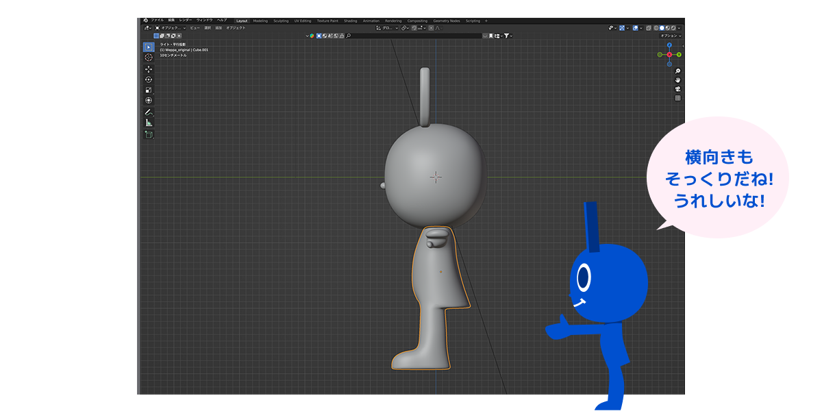Select the Scale tool

point(149,90)
